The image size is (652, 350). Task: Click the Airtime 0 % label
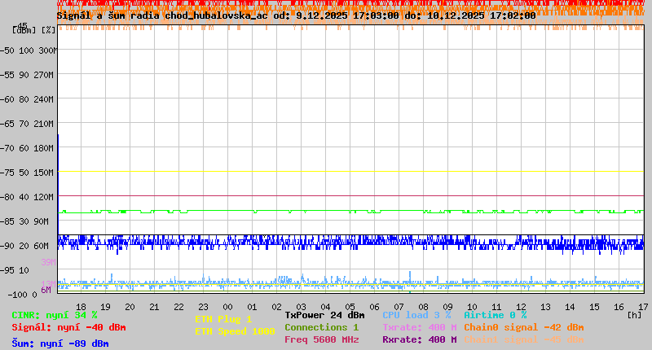point(495,315)
